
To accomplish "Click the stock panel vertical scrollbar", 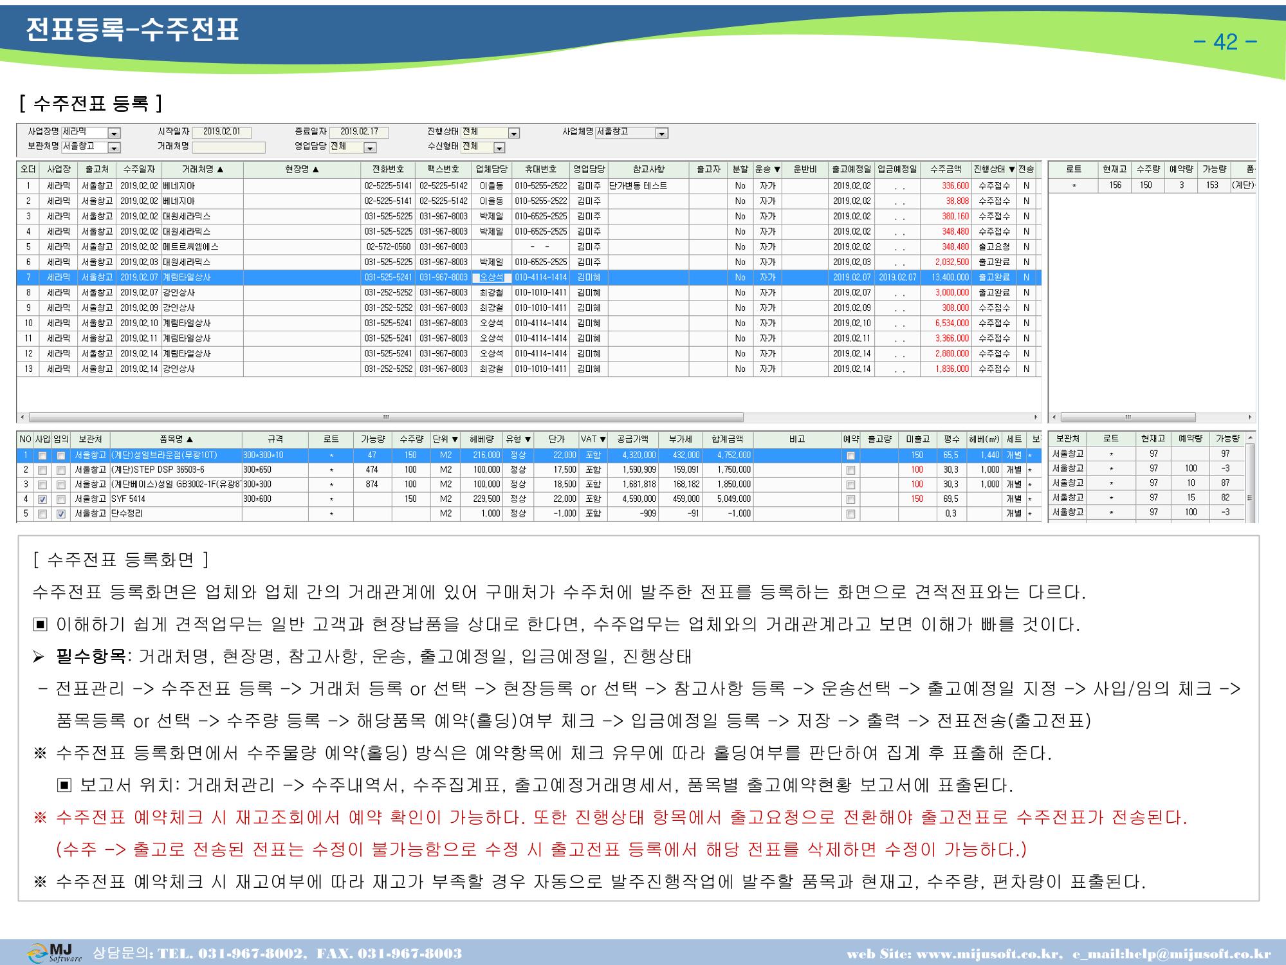I will point(1250,482).
